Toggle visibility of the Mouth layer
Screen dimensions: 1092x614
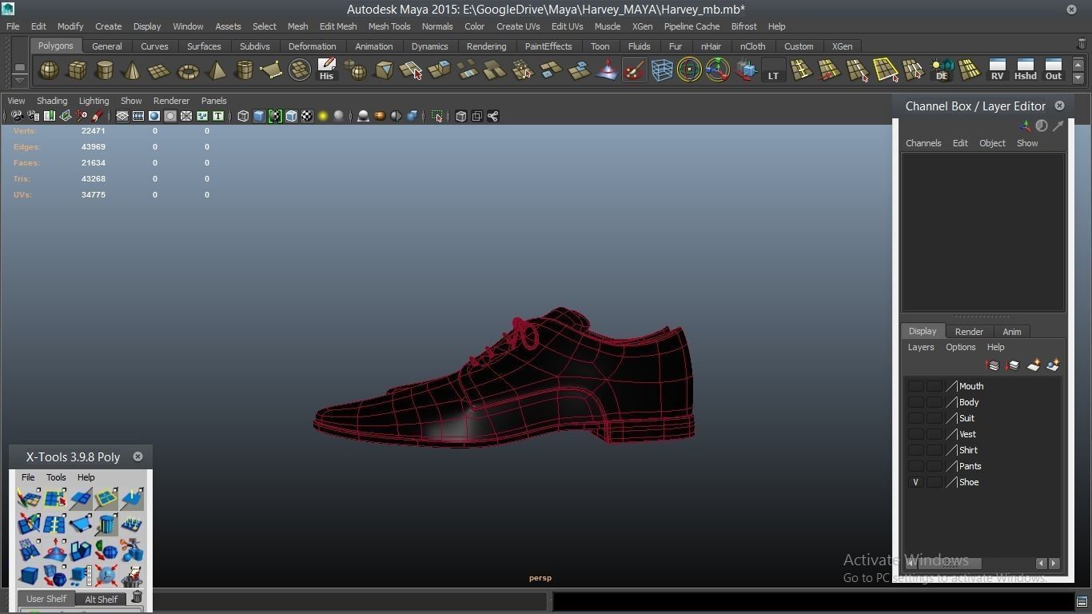tap(915, 386)
